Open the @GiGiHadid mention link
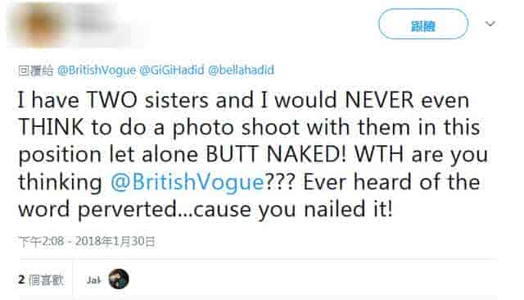Image resolution: width=524 pixels, height=300 pixels. tap(171, 70)
